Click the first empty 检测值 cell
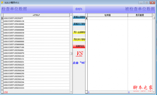Image resolution: width=157 pixels, height=95 pixels. click(108, 18)
